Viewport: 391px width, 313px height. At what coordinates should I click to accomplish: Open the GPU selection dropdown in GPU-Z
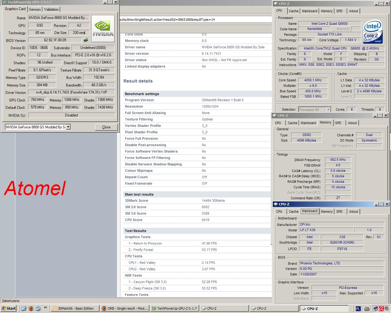[68, 127]
